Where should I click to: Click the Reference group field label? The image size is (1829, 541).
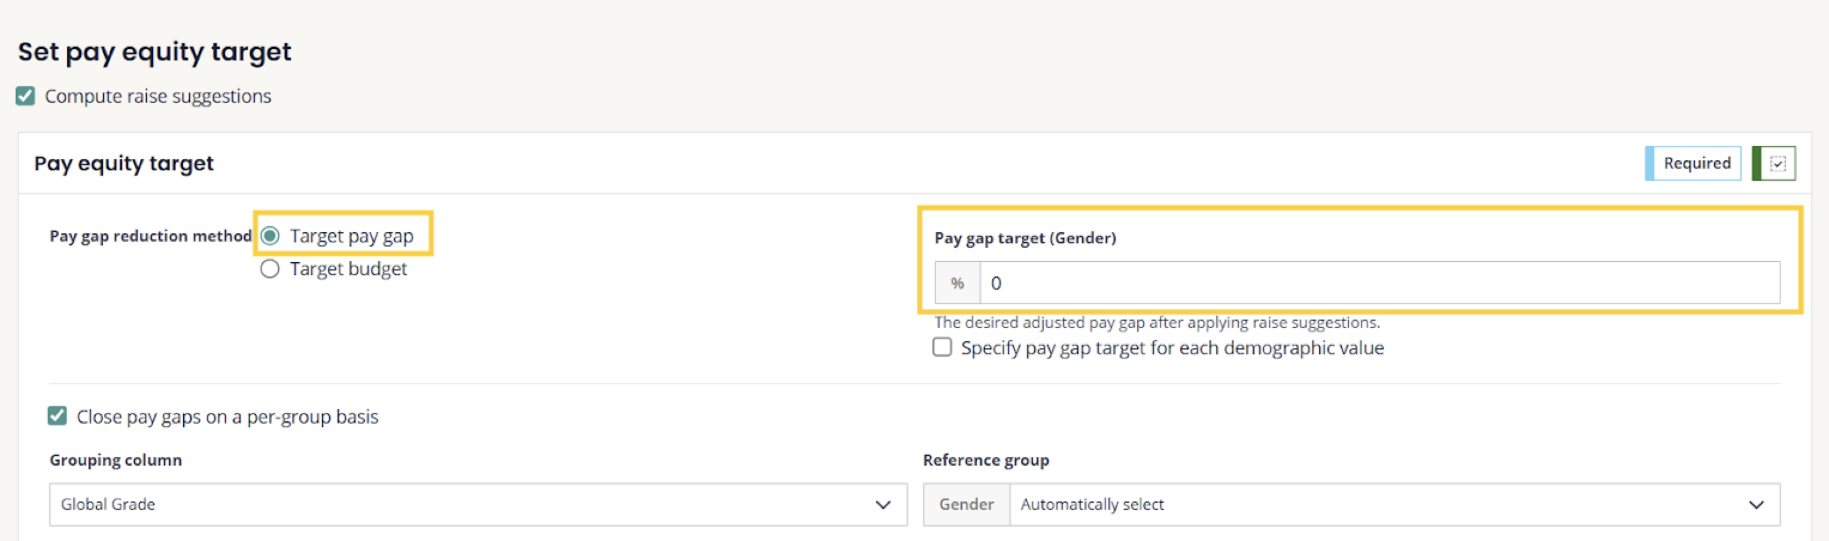(986, 460)
